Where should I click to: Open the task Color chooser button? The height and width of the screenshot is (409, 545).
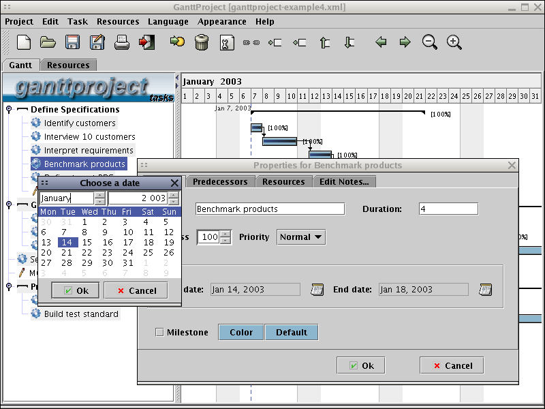241,332
